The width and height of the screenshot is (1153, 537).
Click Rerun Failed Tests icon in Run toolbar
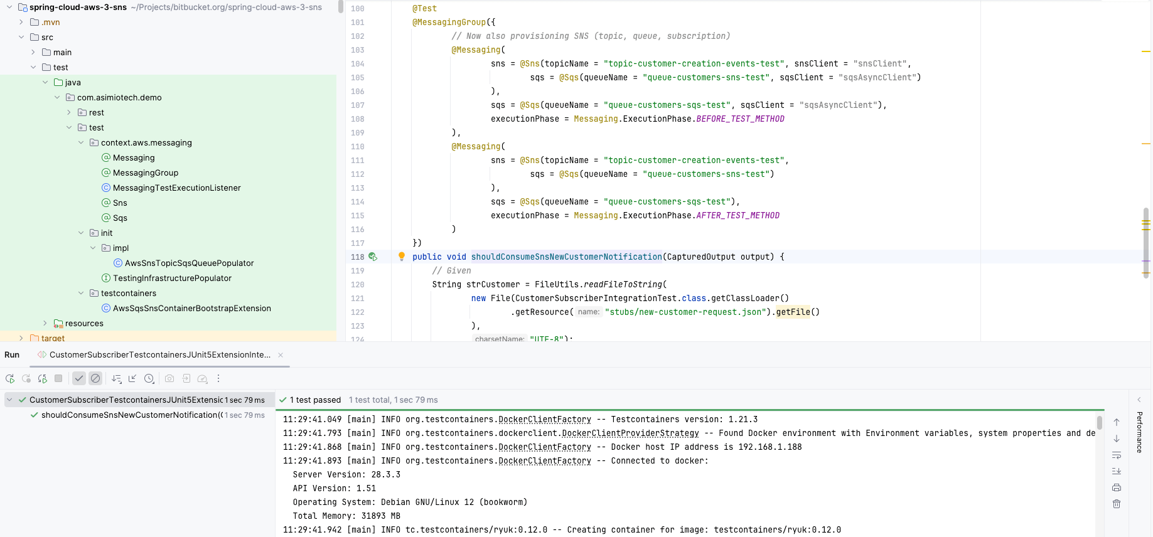click(26, 379)
